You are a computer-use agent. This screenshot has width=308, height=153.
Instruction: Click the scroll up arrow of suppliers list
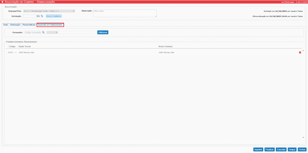click(x=303, y=50)
